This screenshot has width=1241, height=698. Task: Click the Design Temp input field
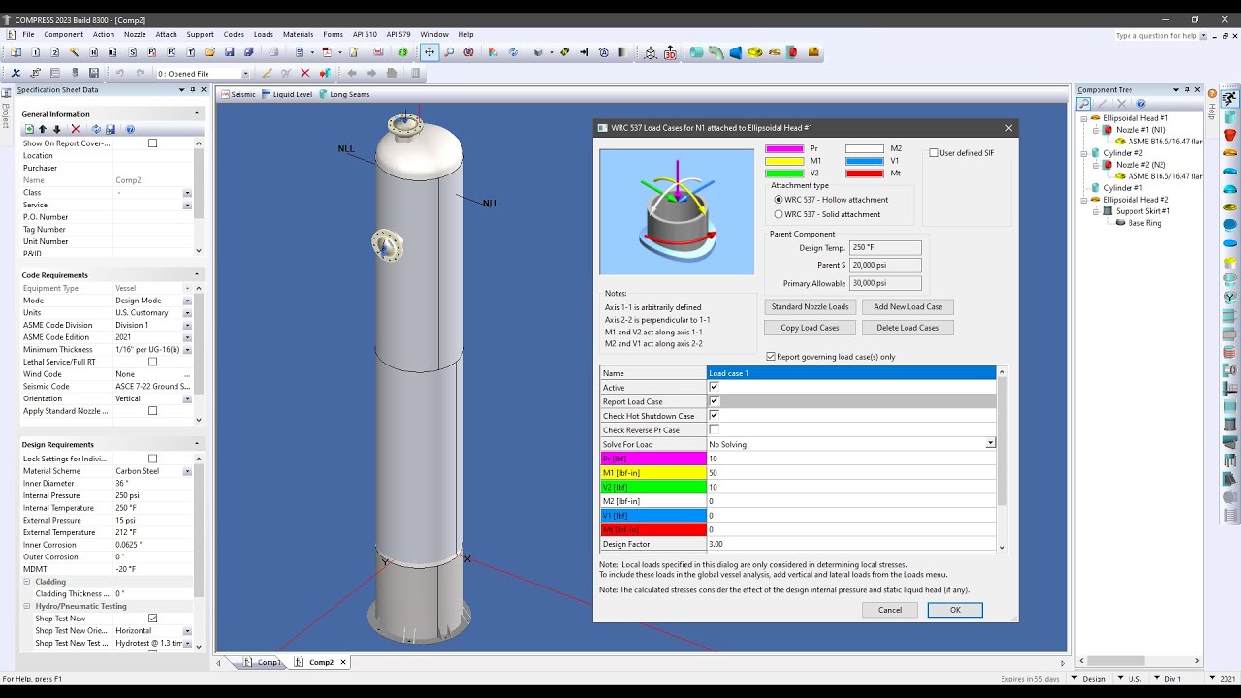[x=884, y=248]
